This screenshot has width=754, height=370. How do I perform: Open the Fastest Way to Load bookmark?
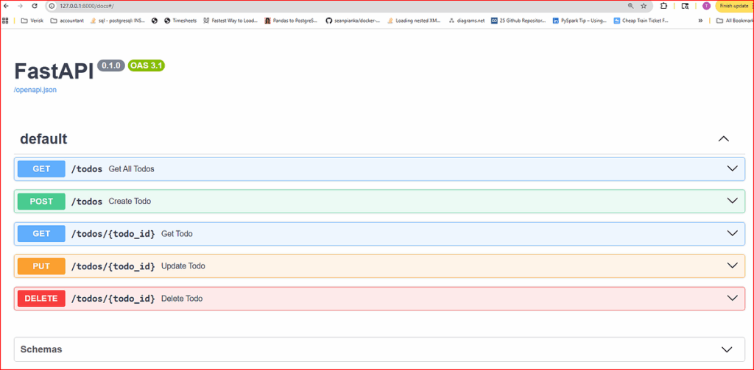pyautogui.click(x=230, y=21)
